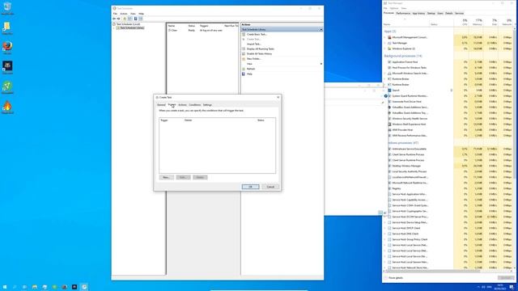
Task: Switch to Settings tab in Create Task dialog
Action: click(207, 105)
